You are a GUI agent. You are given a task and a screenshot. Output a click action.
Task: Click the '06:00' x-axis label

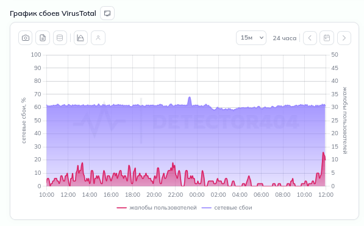[261, 194]
